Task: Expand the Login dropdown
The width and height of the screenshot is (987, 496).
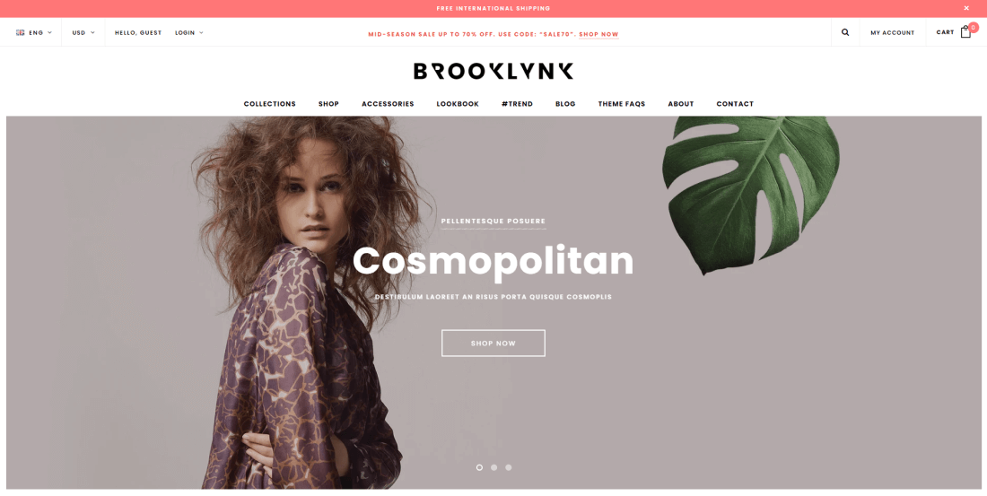Action: 188,32
